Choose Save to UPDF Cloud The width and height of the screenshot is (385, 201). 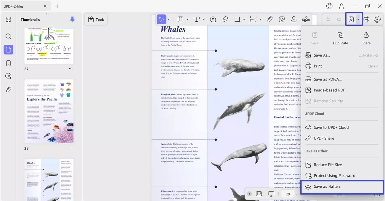(342, 127)
